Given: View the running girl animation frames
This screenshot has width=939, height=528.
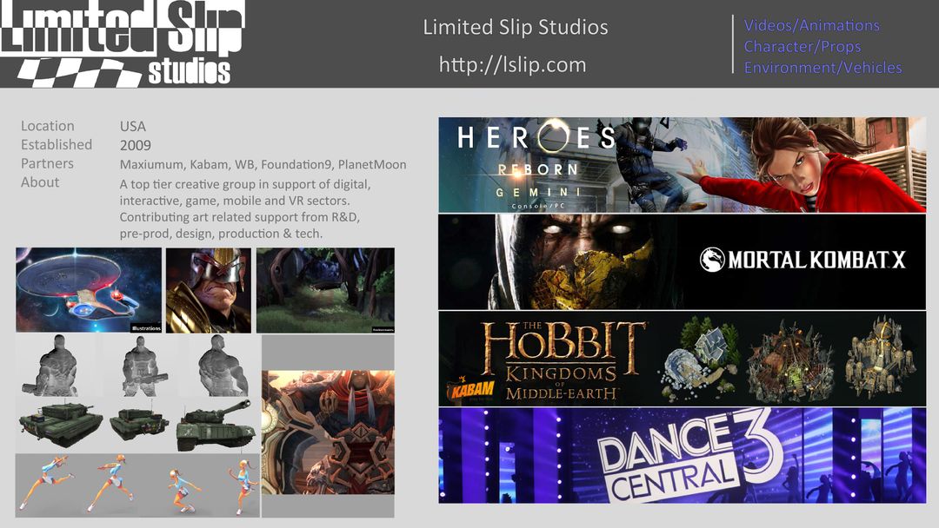Looking at the screenshot, I should tap(137, 485).
